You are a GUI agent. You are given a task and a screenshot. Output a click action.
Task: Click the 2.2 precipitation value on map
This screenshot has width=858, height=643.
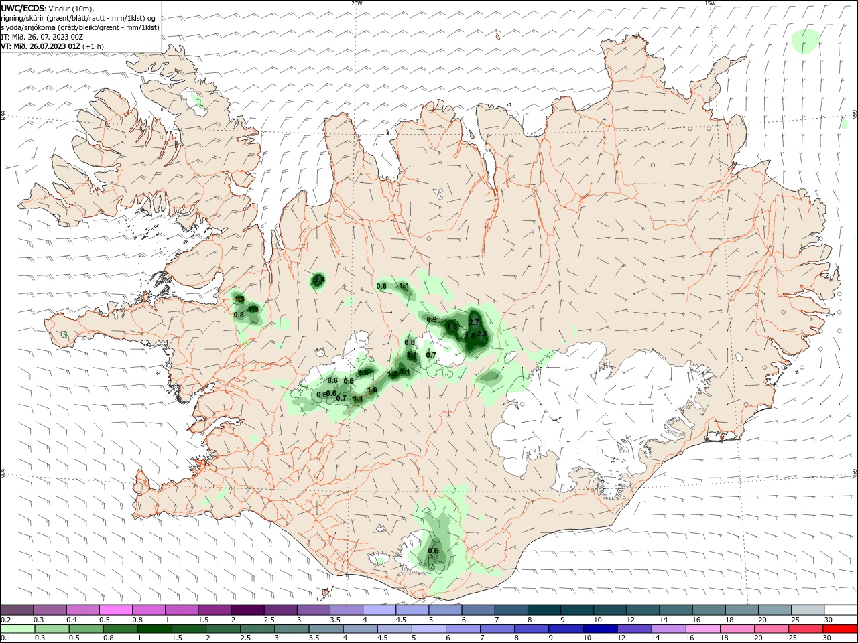tap(481, 334)
